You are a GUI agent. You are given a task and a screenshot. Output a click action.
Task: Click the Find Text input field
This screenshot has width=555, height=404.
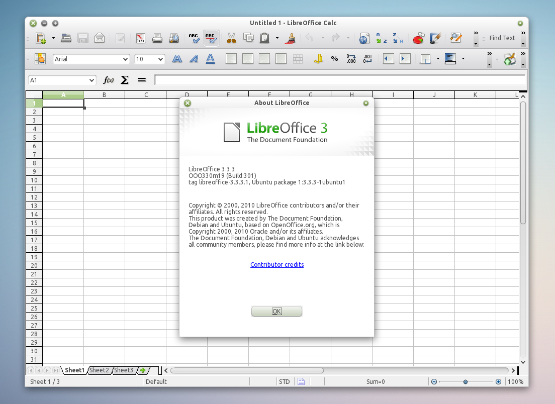pyautogui.click(x=502, y=38)
